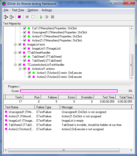Image resolution: width=137 pixels, height=156 pixels.
Task: Click the deselect all tests icon
Action: [x=33, y=17]
